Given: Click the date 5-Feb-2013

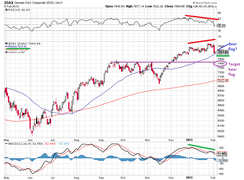Looking at the screenshot, I should click(x=12, y=6).
